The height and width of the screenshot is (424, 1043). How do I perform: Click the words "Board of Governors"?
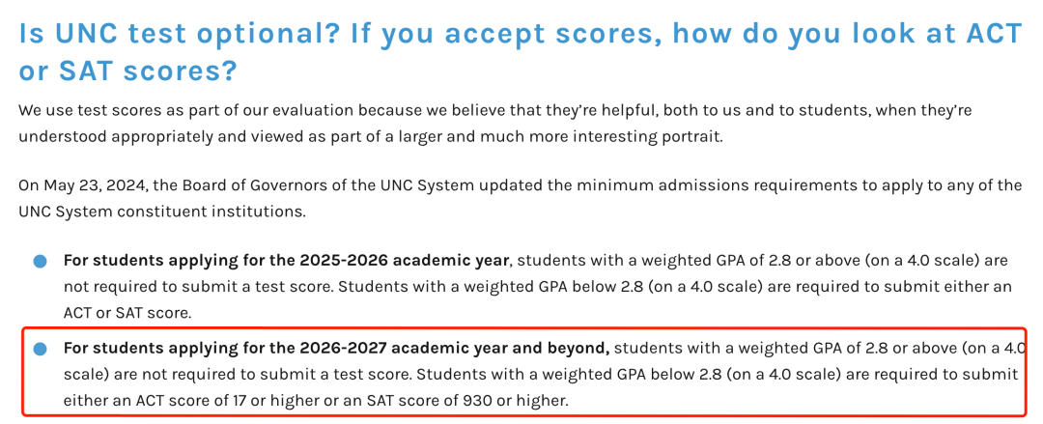(x=267, y=185)
